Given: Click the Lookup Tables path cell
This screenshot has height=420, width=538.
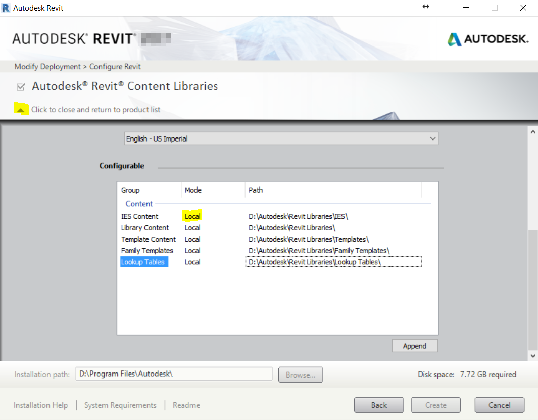Looking at the screenshot, I should point(333,262).
